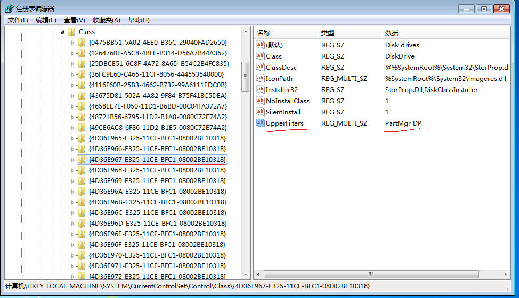Open the 编辑(E) menu
This screenshot has width=519, height=298.
point(46,20)
